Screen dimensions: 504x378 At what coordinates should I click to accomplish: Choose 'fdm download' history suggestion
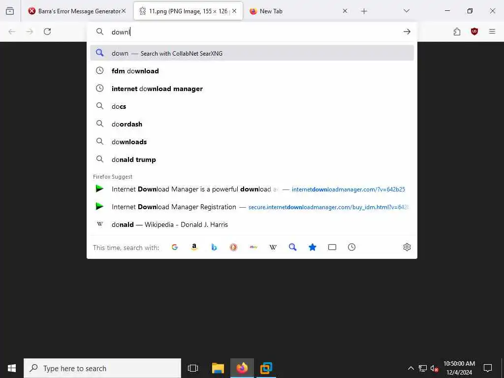pos(252,71)
